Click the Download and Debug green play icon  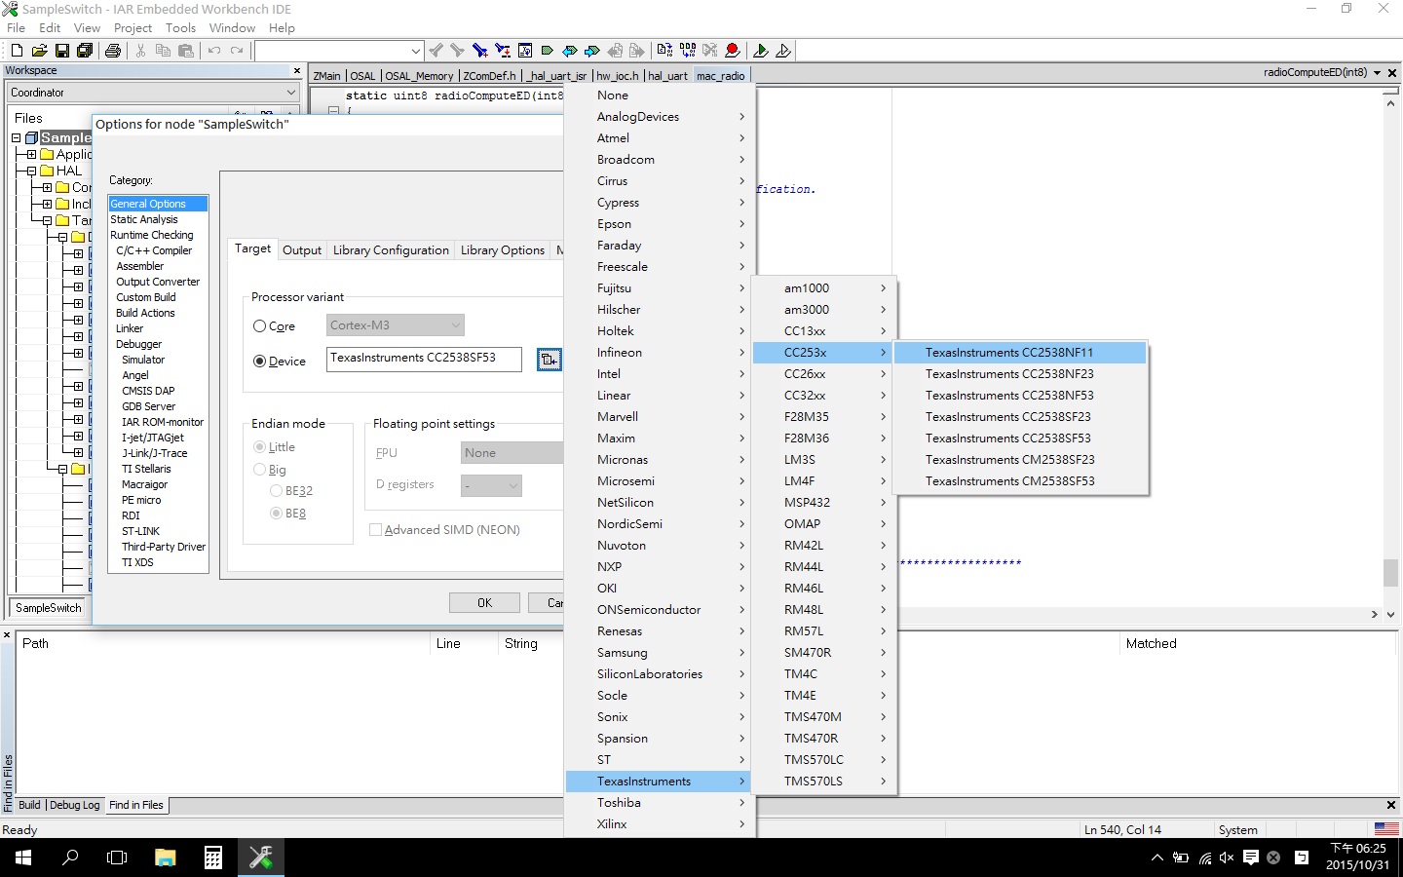tap(761, 51)
